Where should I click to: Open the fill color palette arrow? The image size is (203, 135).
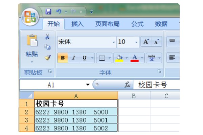coord(127,58)
